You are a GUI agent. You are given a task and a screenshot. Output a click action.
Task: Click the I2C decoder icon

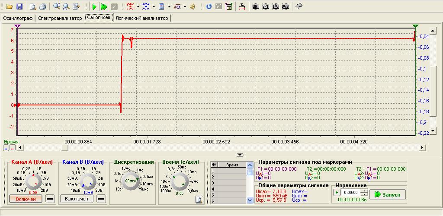[276, 6]
